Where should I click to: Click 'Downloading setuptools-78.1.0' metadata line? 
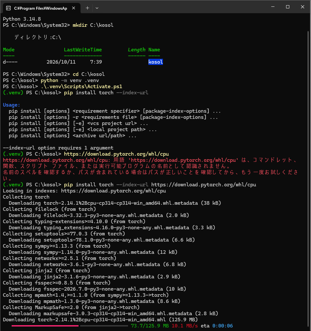[x=102, y=240]
